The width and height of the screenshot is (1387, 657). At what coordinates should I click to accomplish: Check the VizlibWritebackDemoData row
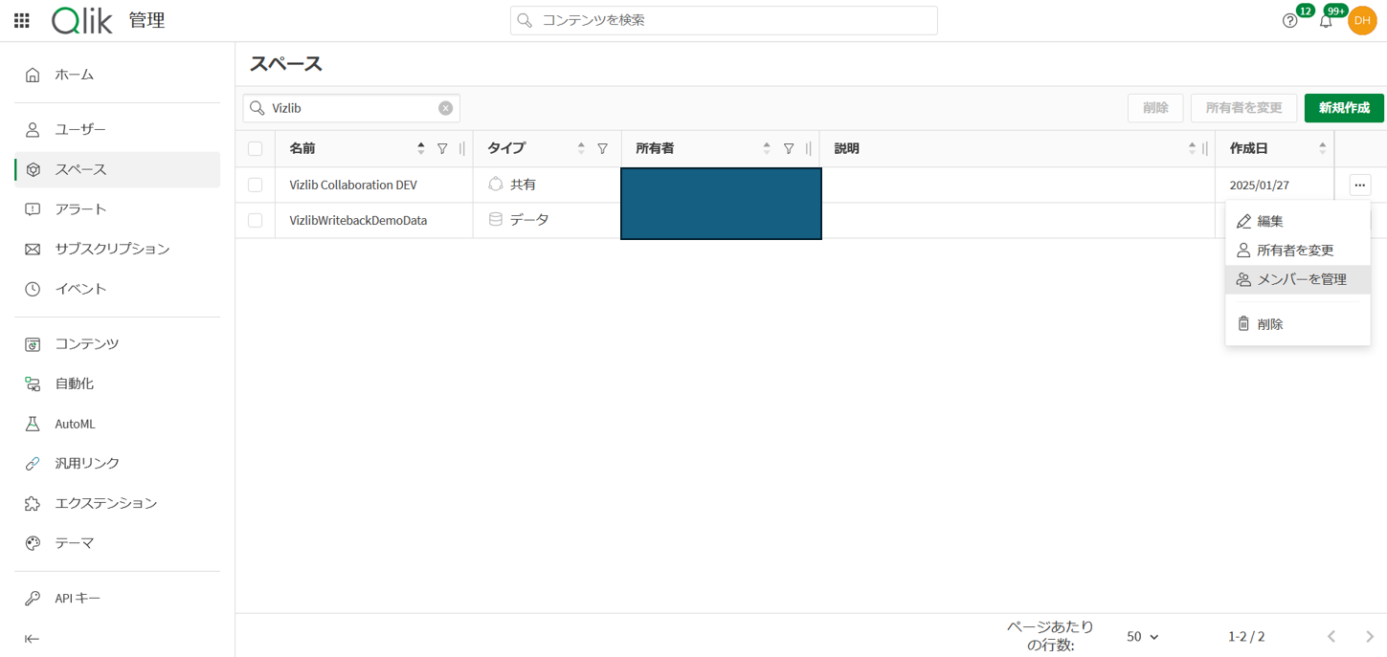255,220
